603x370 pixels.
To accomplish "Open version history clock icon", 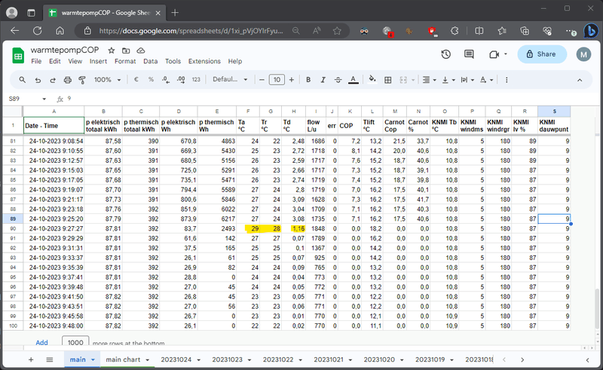I will (x=446, y=54).
